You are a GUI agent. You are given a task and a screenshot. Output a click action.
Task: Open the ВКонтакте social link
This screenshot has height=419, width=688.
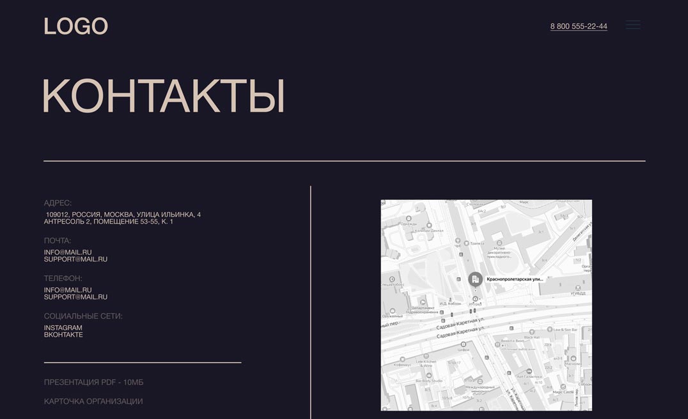[x=63, y=335]
